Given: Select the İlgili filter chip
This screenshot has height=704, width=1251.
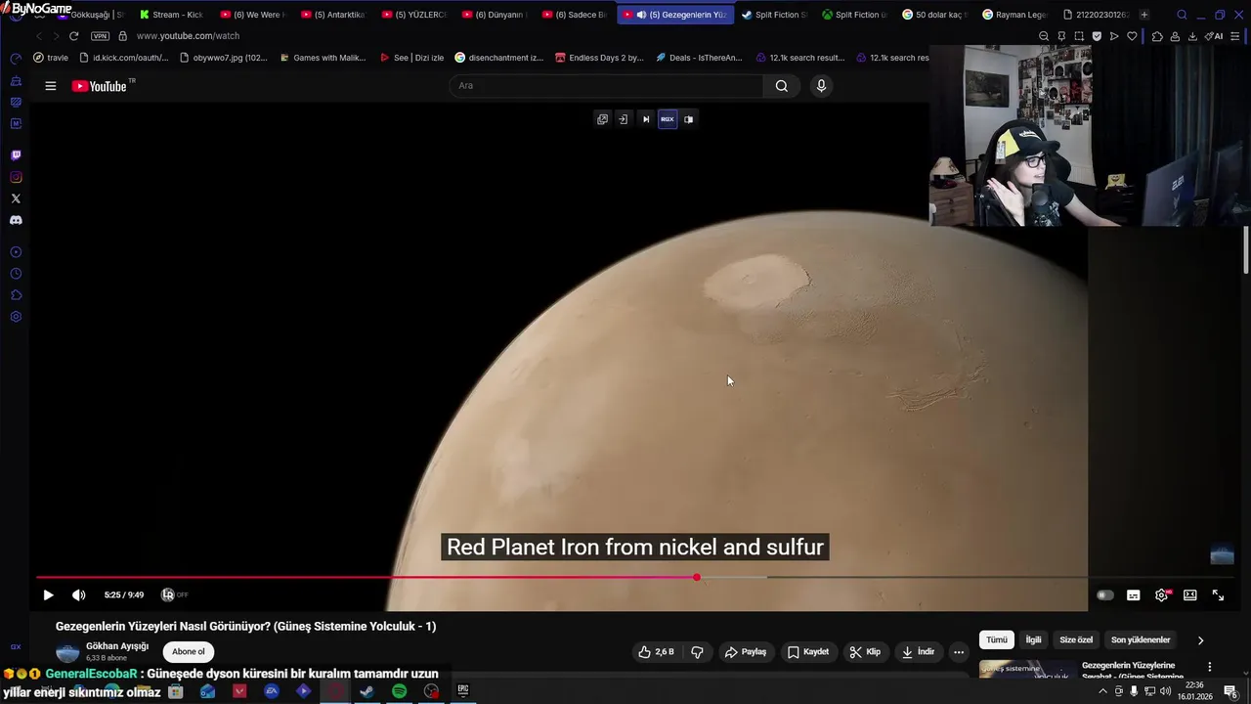Looking at the screenshot, I should pos(1033,640).
